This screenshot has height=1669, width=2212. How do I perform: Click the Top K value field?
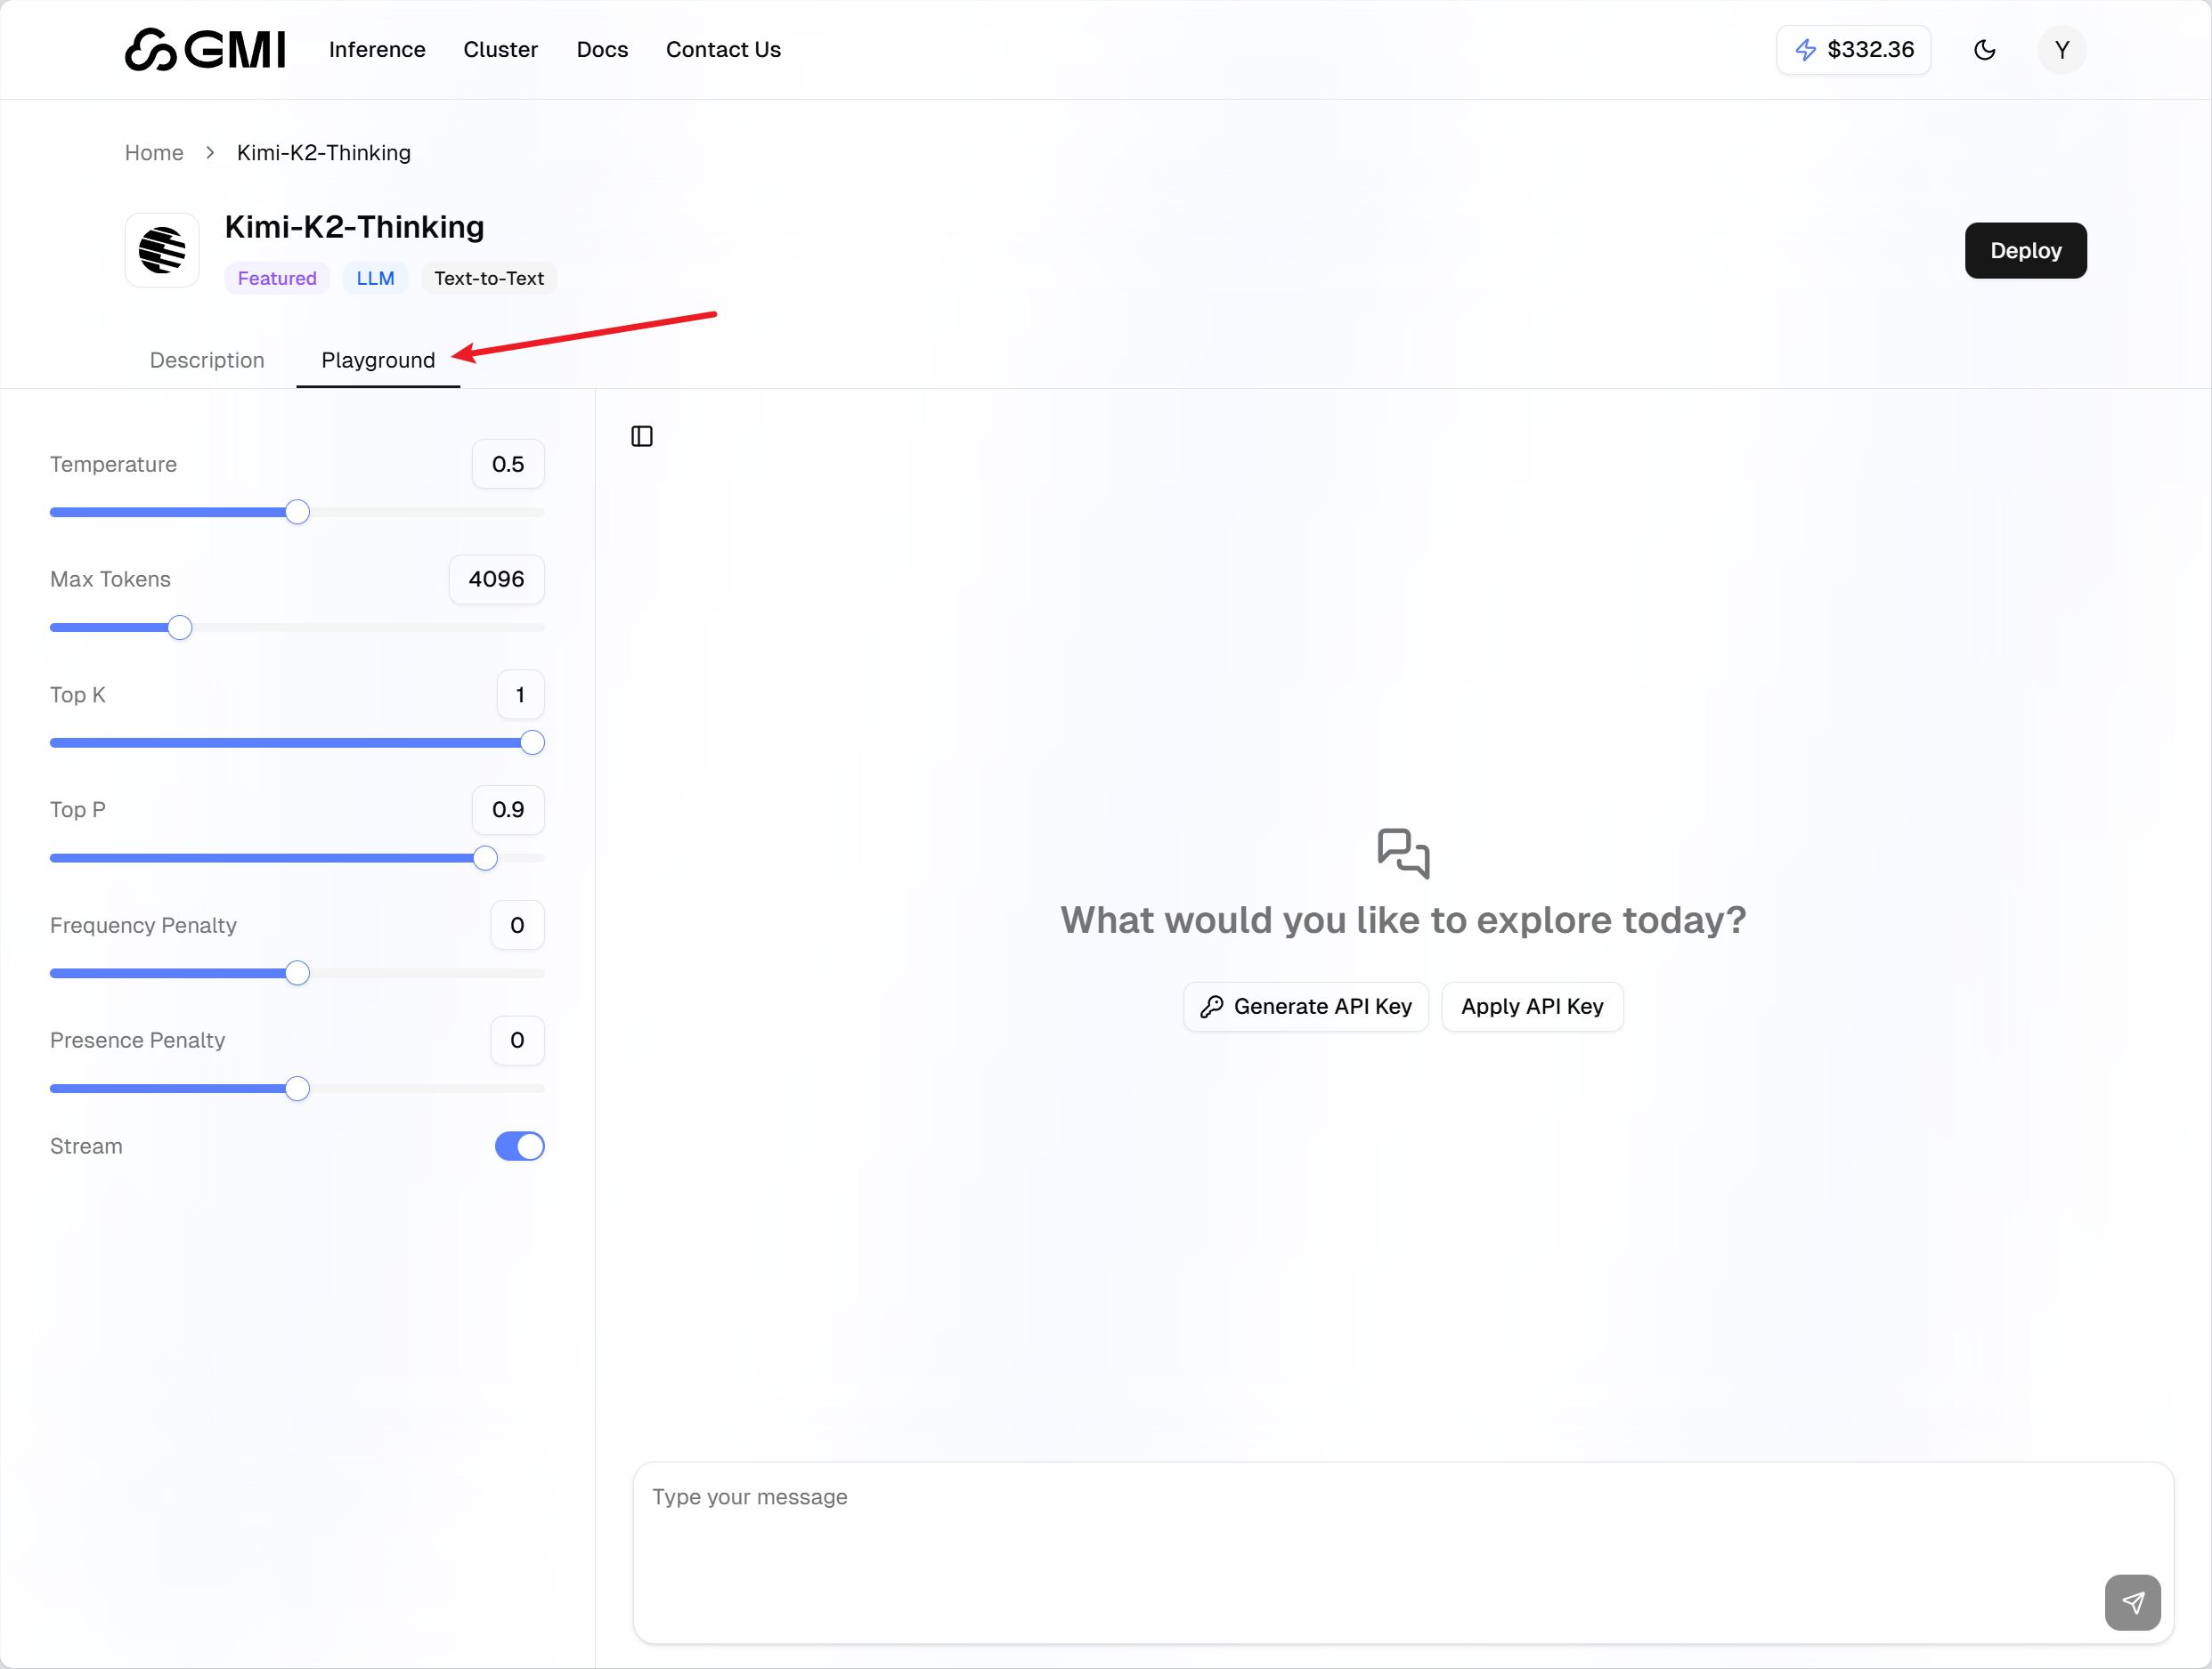coord(520,694)
